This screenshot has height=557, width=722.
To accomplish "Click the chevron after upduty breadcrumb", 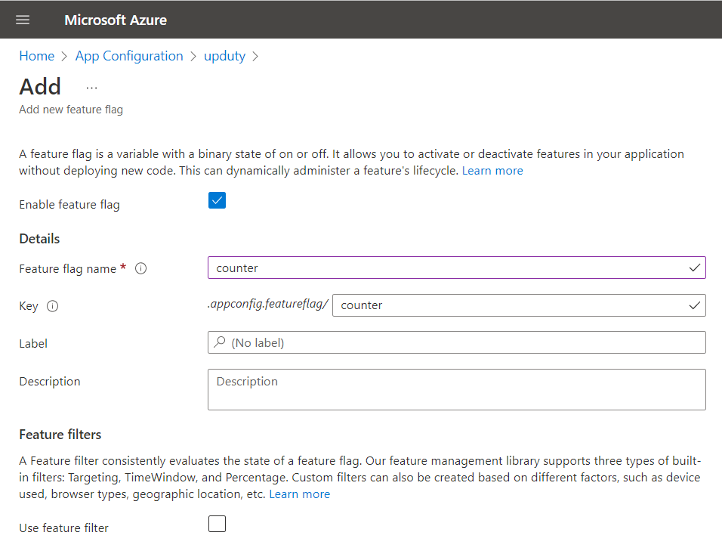I will coord(255,57).
